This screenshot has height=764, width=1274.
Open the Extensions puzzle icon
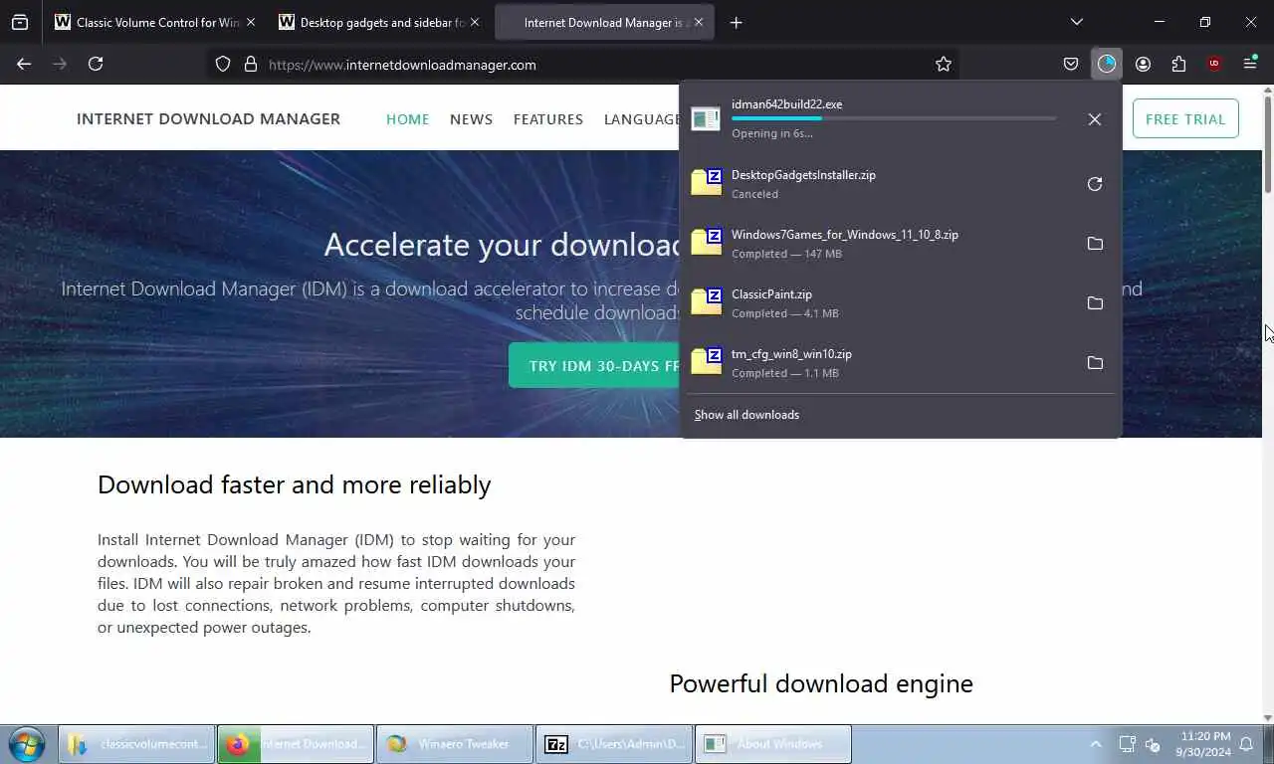(x=1178, y=64)
